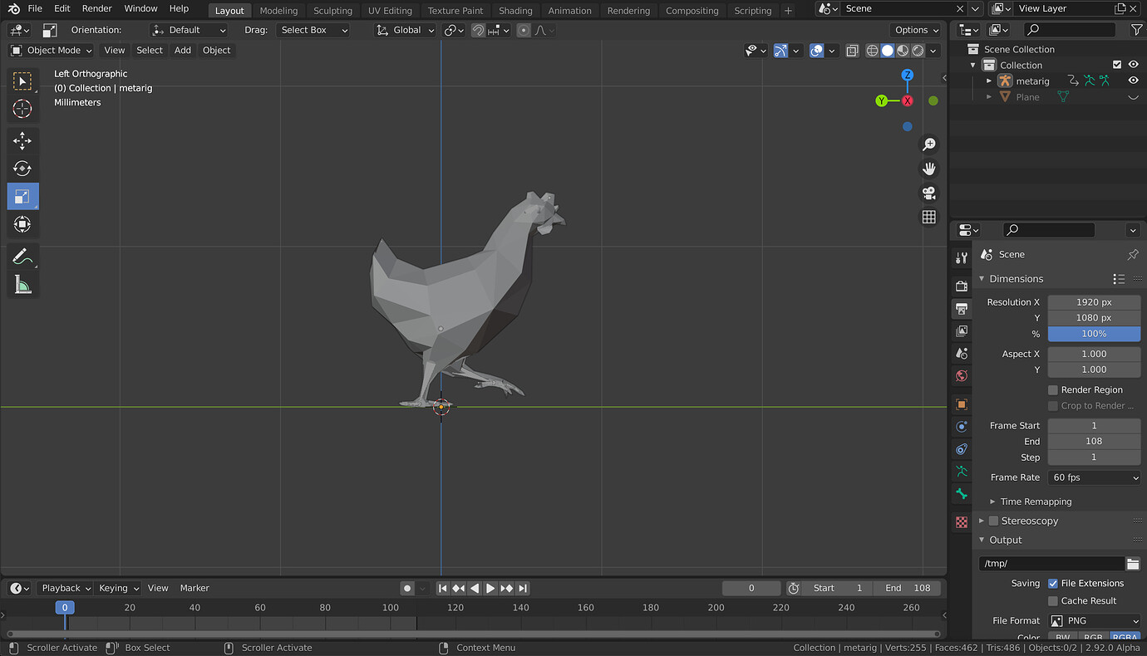Activate the 3D Cursor tool
Image resolution: width=1147 pixels, height=656 pixels.
(x=22, y=109)
